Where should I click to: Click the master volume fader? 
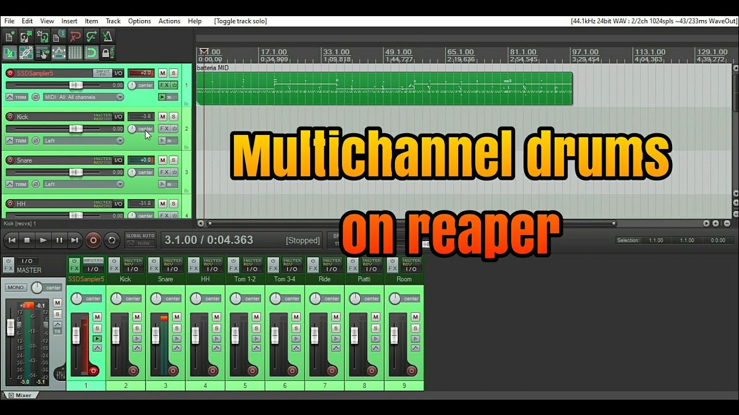(x=10, y=326)
